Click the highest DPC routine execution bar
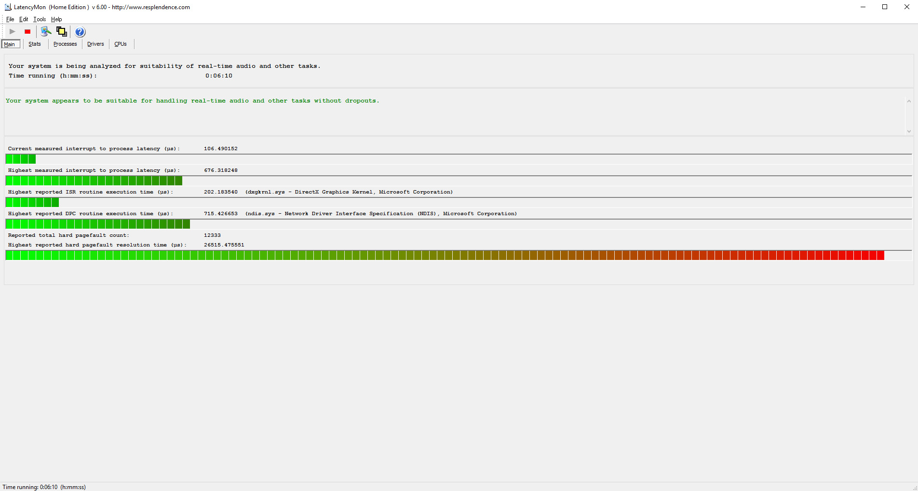The height and width of the screenshot is (491, 918). point(459,224)
